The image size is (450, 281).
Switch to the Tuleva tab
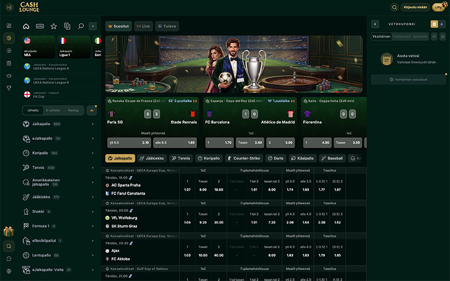167,26
